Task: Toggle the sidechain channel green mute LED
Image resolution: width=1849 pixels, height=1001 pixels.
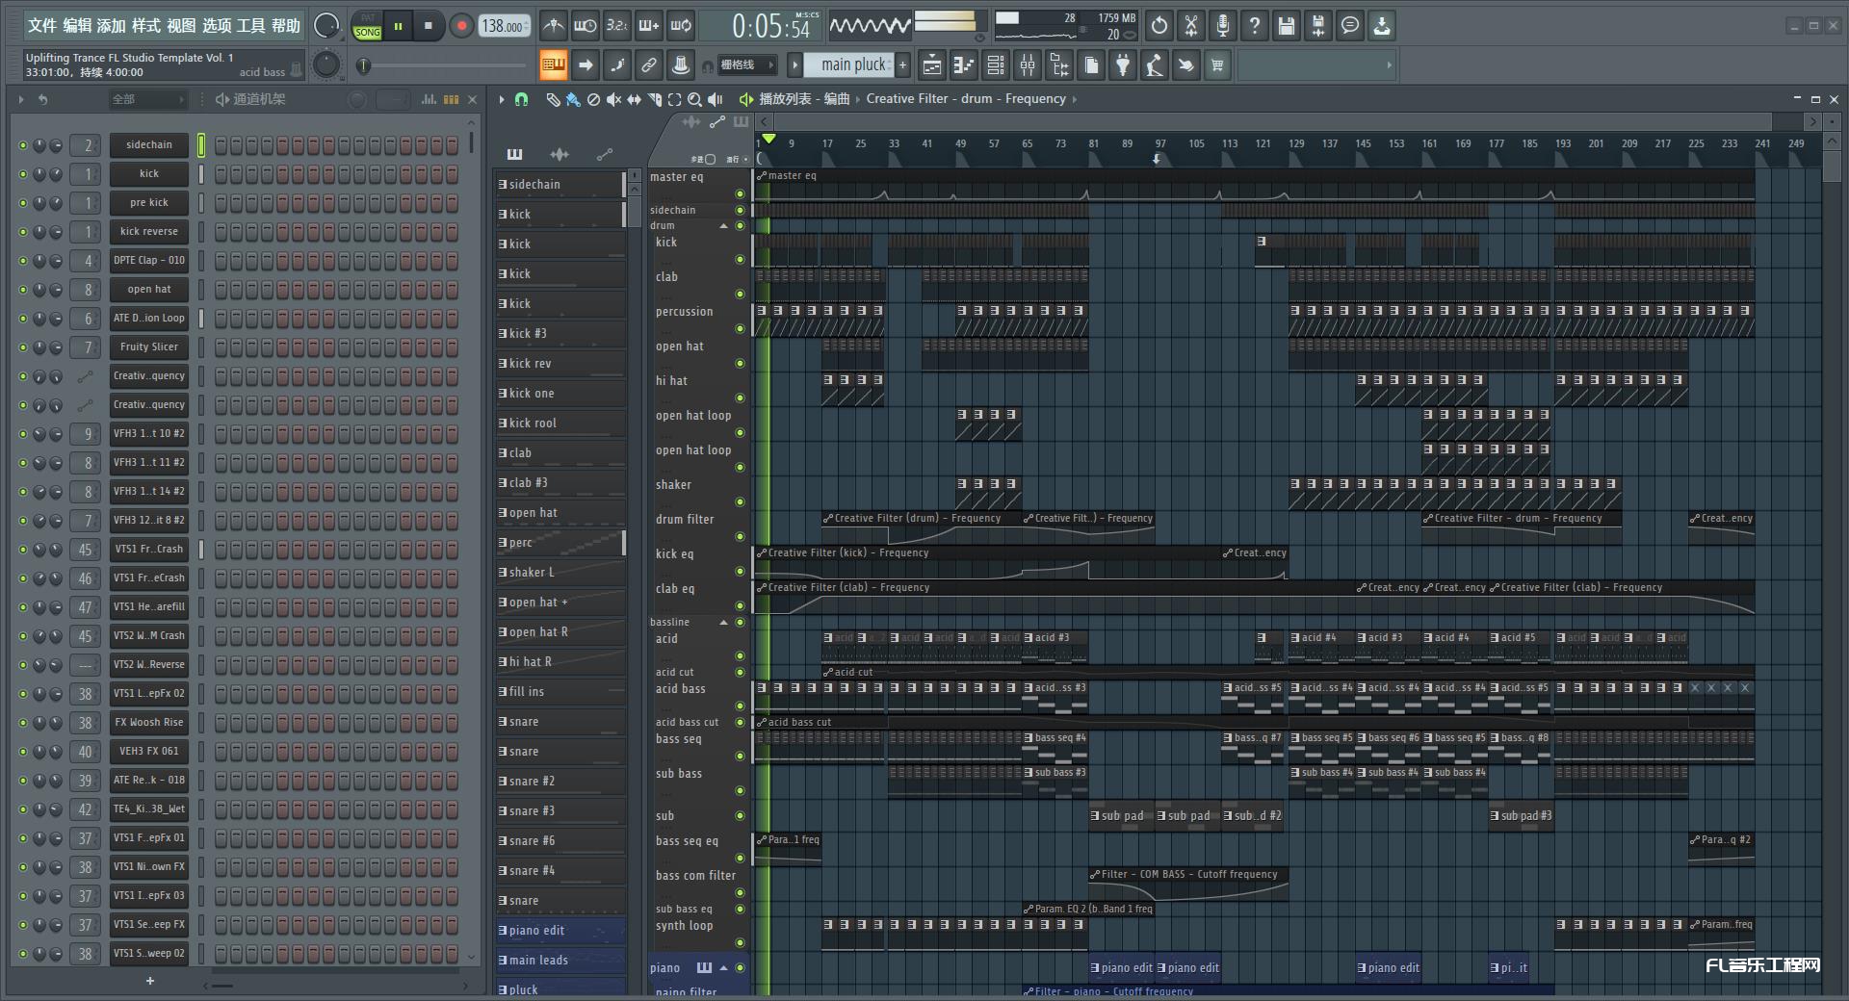Action: coord(23,145)
